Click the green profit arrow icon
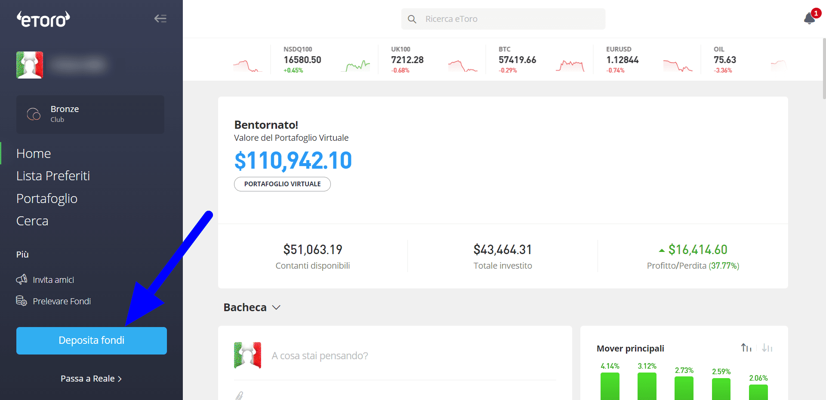Image resolution: width=826 pixels, height=400 pixels. (x=662, y=250)
